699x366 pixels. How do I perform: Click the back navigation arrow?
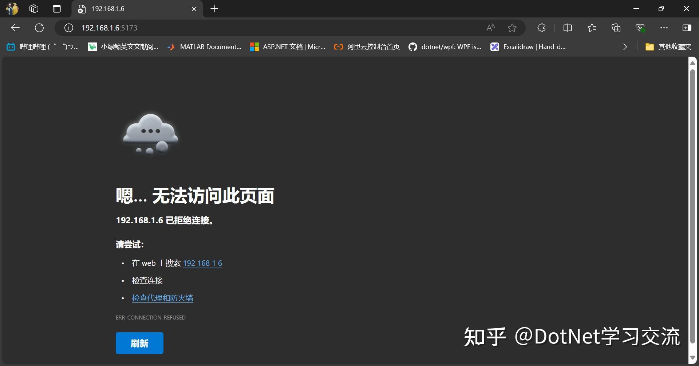[x=15, y=28]
